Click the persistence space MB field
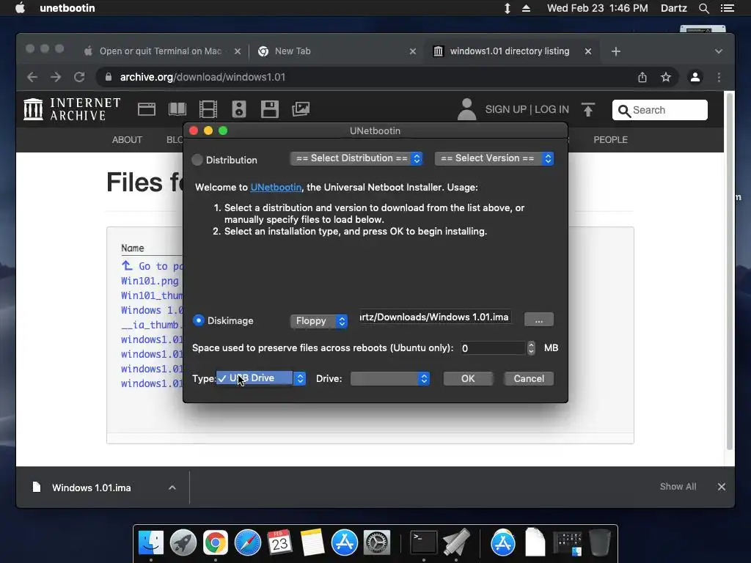This screenshot has width=751, height=563. pyautogui.click(x=493, y=348)
